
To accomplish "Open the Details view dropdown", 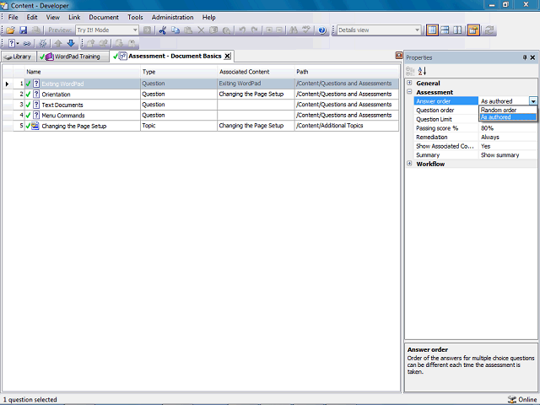I will 417,30.
